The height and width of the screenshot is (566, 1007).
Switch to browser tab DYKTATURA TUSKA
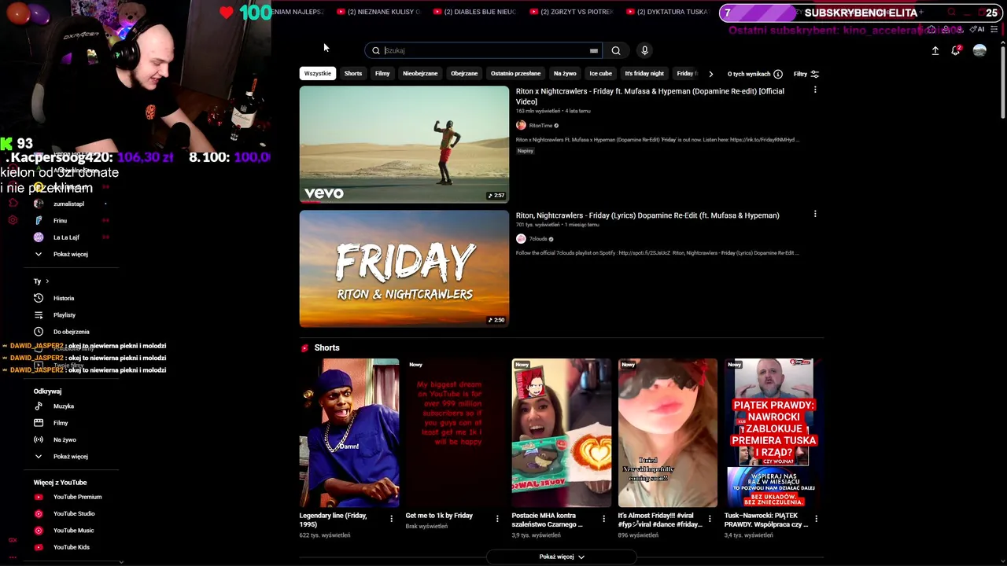(x=667, y=12)
